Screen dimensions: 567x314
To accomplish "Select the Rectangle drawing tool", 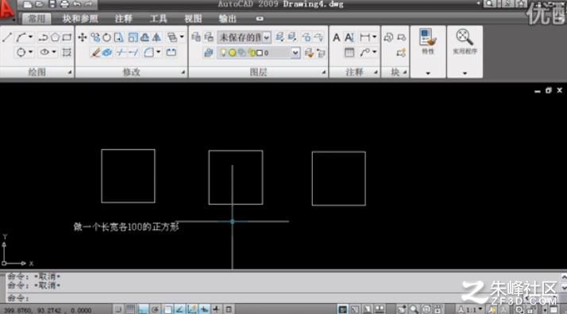I will (67, 37).
